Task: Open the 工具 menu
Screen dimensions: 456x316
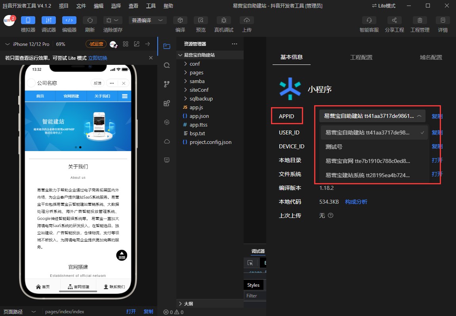Action: (151, 6)
